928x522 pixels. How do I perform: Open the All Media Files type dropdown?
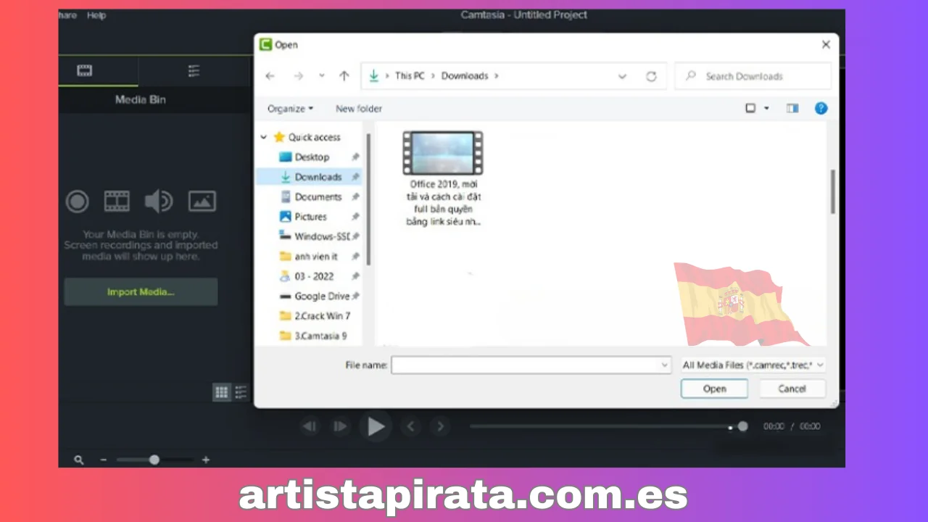[x=753, y=365]
